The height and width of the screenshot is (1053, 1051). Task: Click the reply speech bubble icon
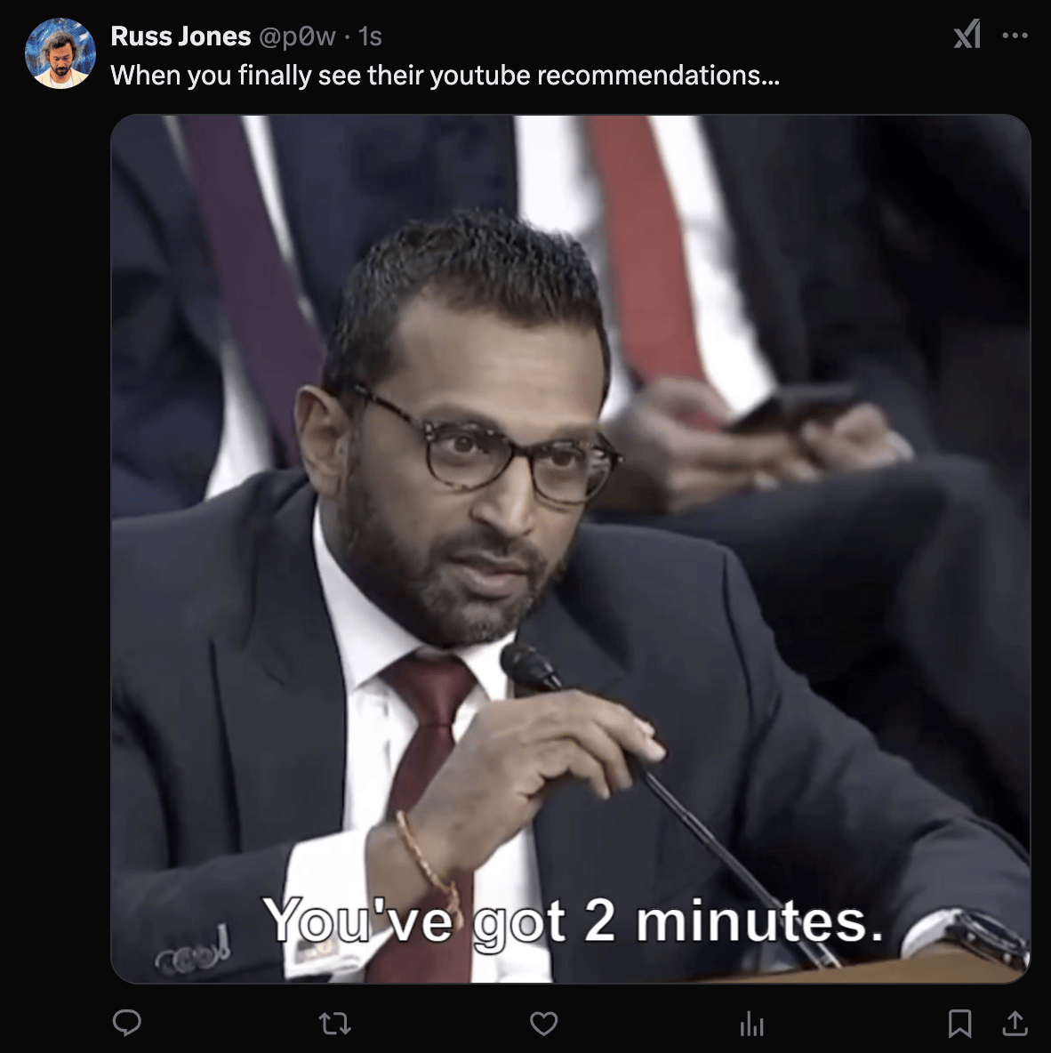126,1023
